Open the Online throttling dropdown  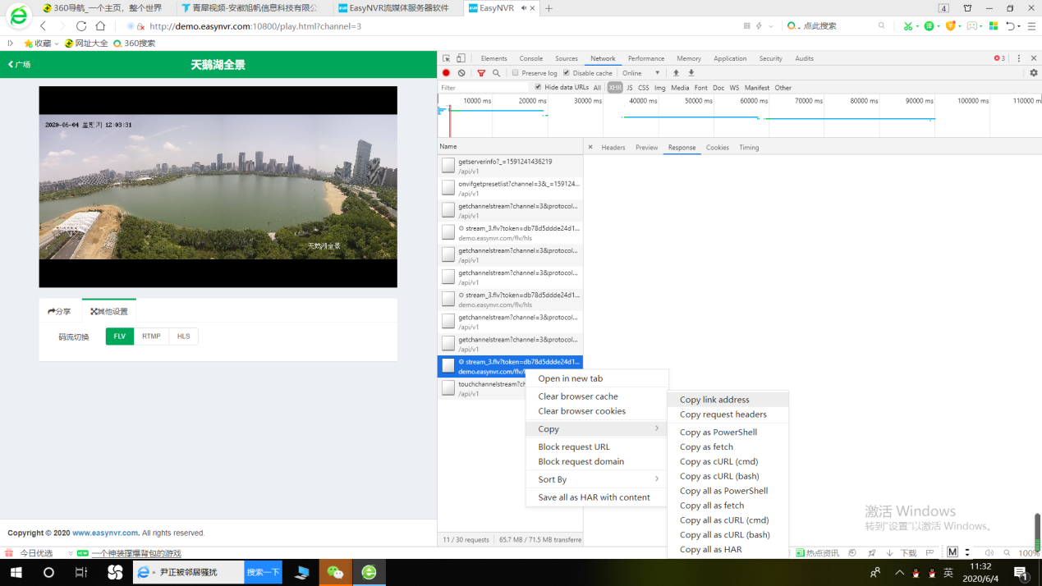pos(640,73)
